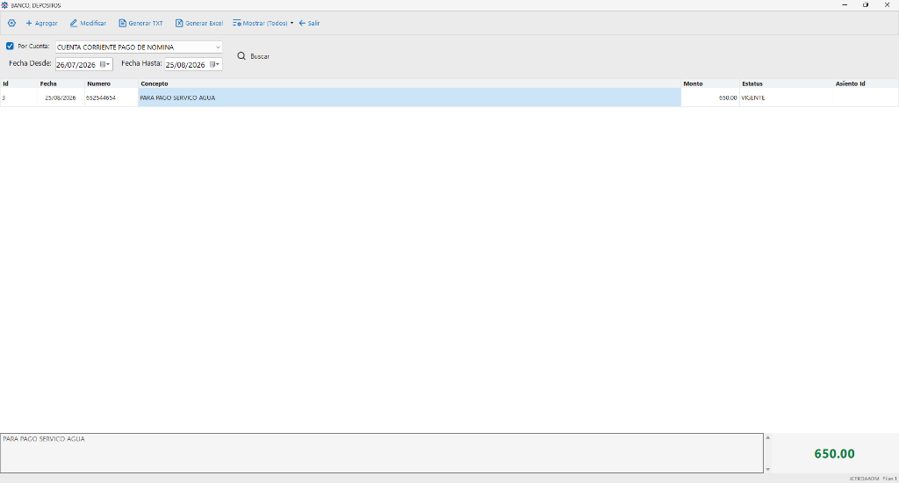Screen dimensions: 899x483
Task: Click the Salir back arrow icon
Action: point(302,24)
